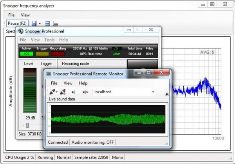Click 'Sample rate: 22050' status entry
This screenshot has width=235, height=164.
(91, 157)
